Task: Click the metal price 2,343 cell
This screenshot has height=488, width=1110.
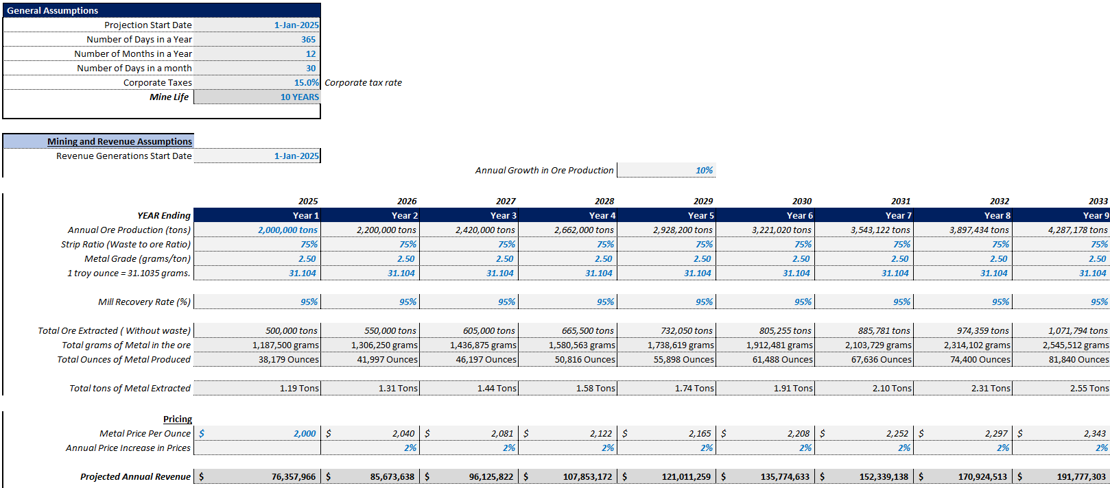Action: (x=1061, y=433)
